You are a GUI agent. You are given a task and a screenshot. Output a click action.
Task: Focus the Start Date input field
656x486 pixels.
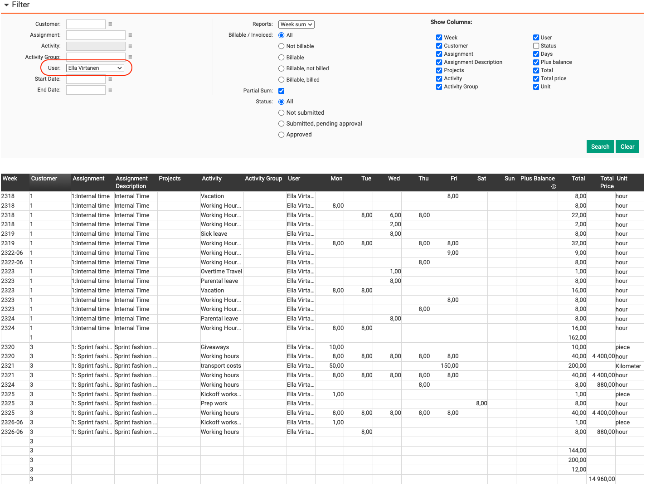click(x=86, y=79)
